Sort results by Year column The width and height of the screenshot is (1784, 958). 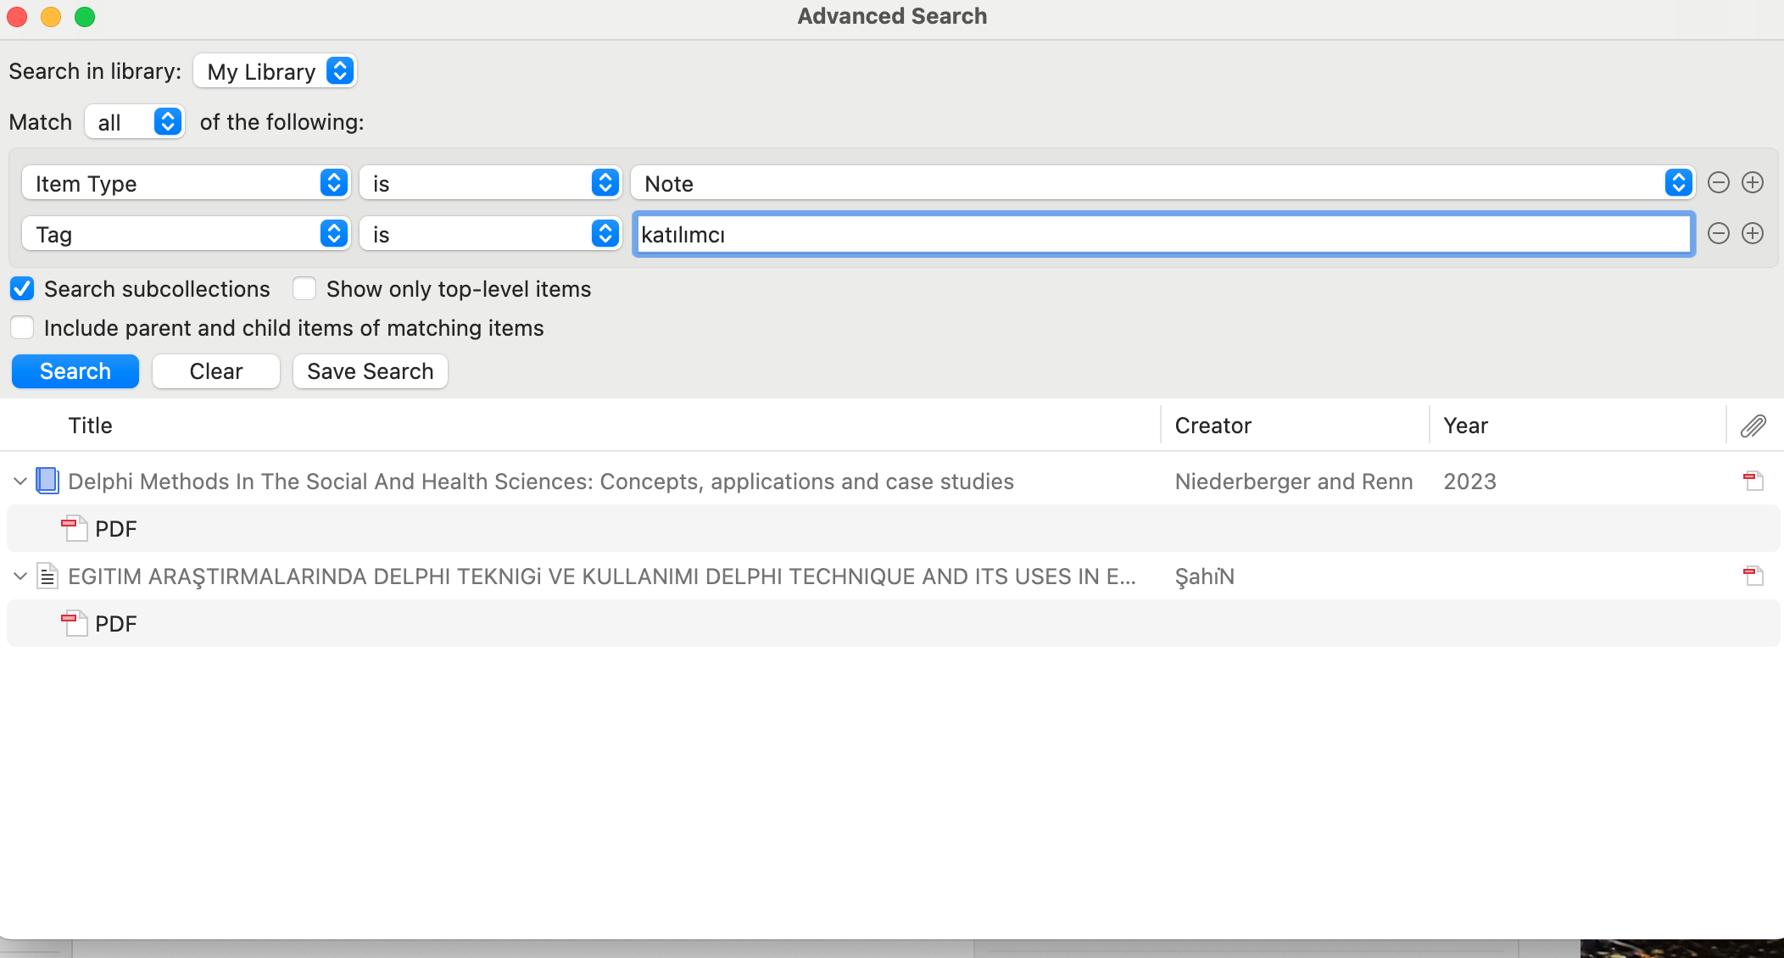(x=1465, y=426)
